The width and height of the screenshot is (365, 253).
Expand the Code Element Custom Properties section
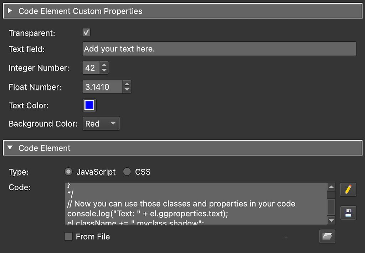point(9,11)
